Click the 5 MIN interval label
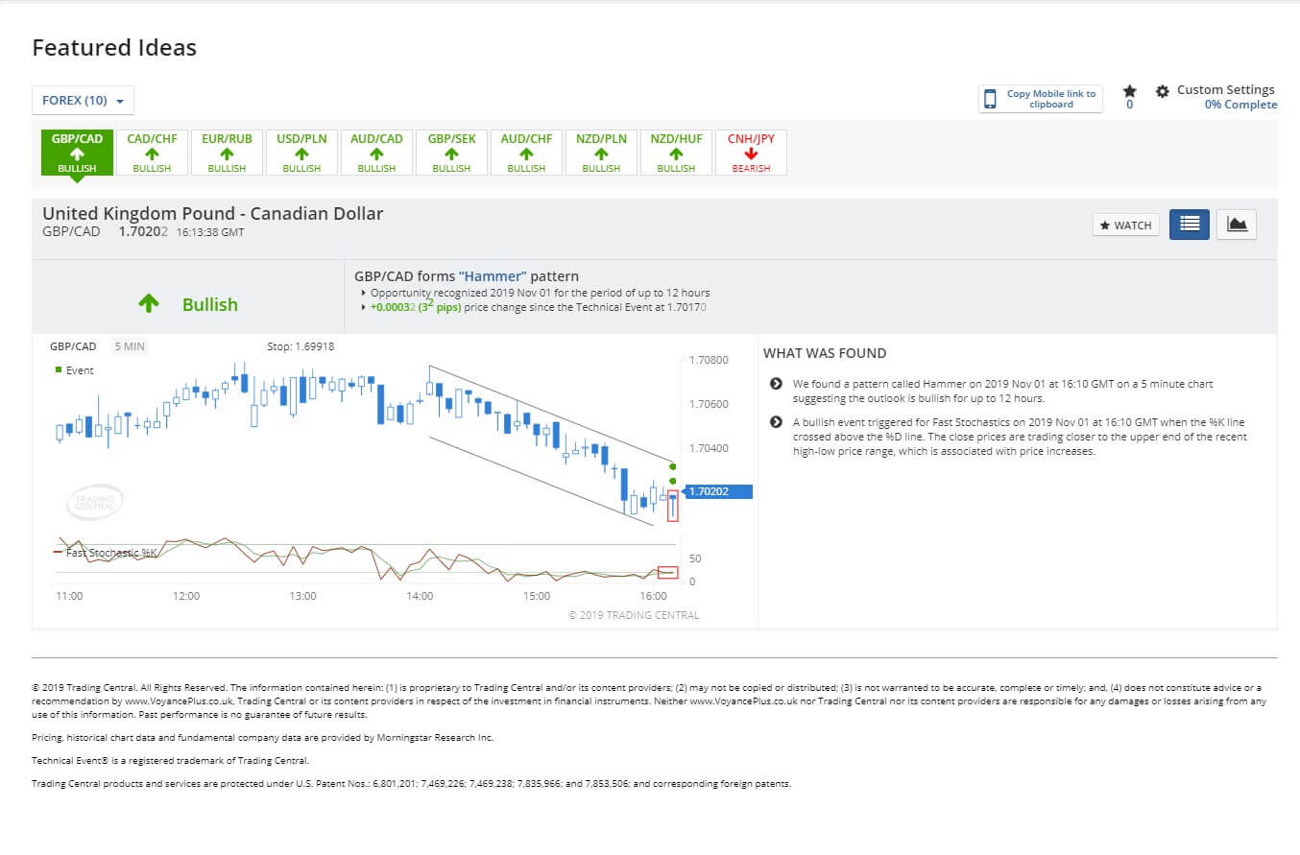This screenshot has width=1300, height=855. (129, 346)
